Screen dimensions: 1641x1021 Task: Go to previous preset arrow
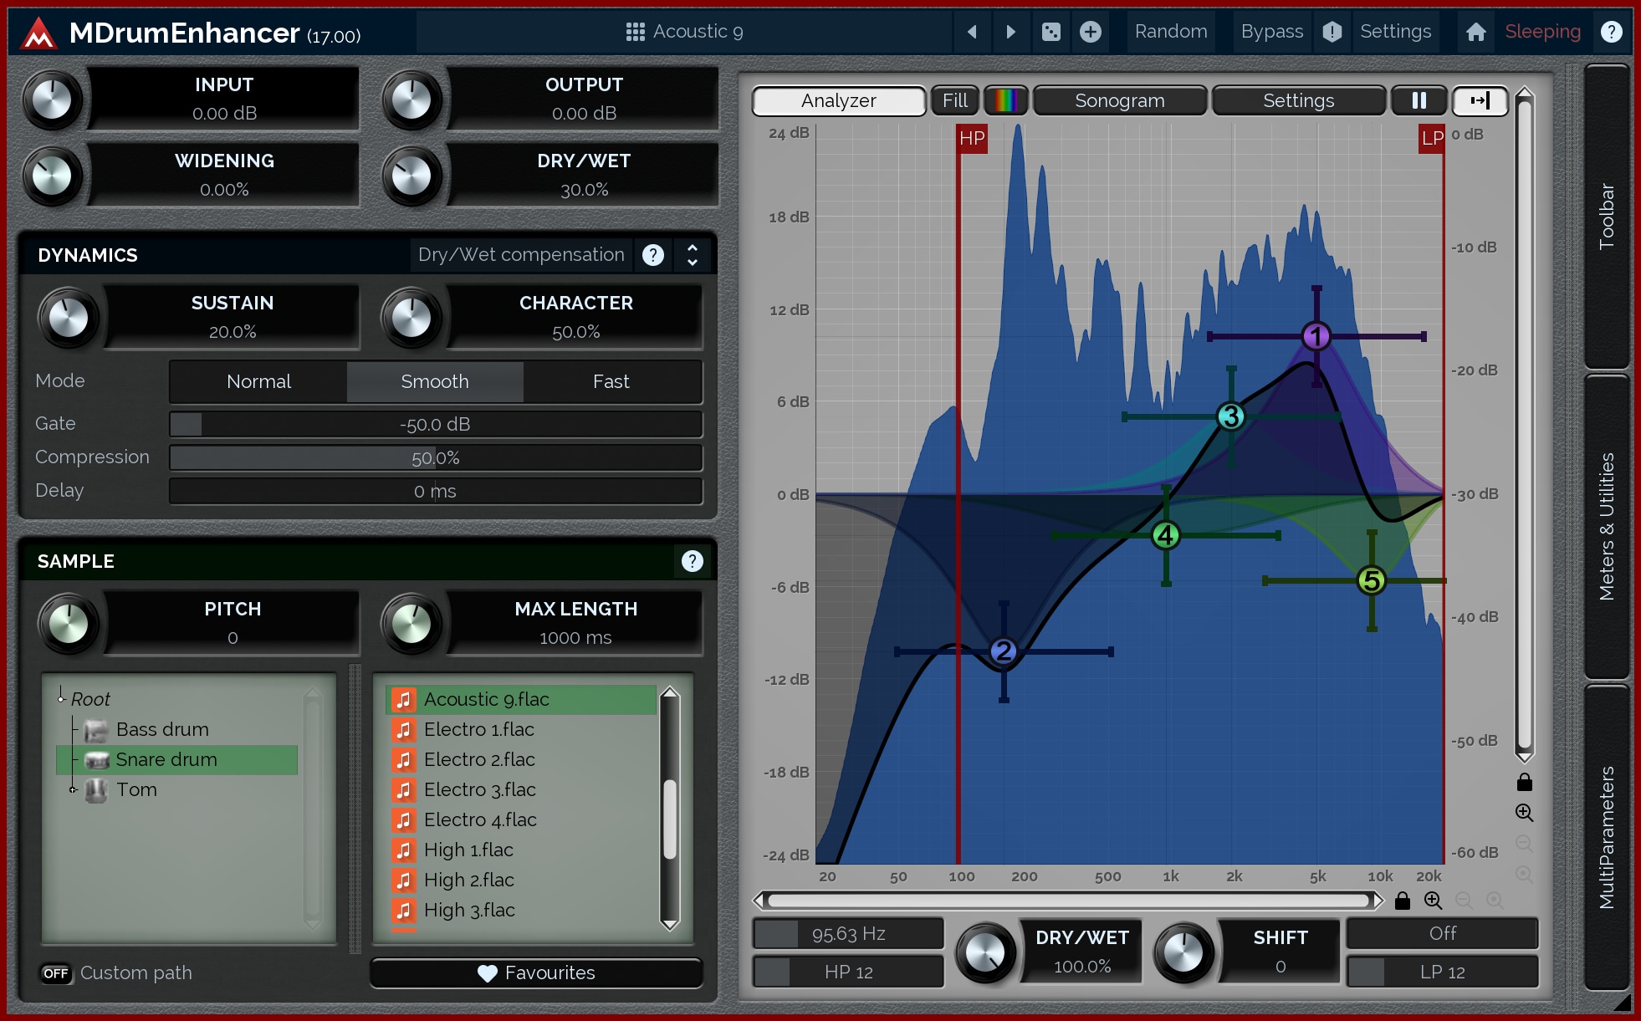point(972,32)
